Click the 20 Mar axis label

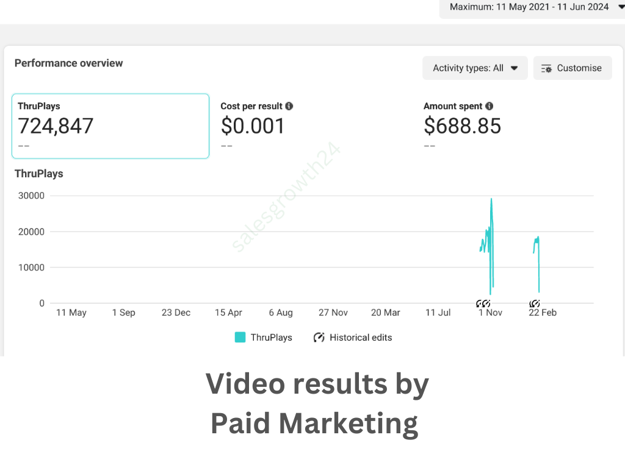[x=386, y=313]
